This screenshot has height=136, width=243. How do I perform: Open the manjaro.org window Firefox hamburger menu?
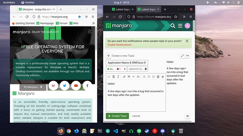click(93, 17)
